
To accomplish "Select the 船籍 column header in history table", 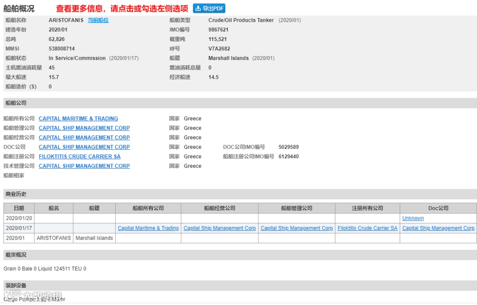I will coord(94,208).
